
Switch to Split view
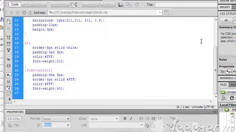coord(27,4)
